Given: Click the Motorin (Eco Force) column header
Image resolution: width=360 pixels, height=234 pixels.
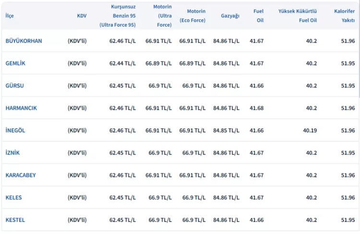Looking at the screenshot, I should coord(192,16).
